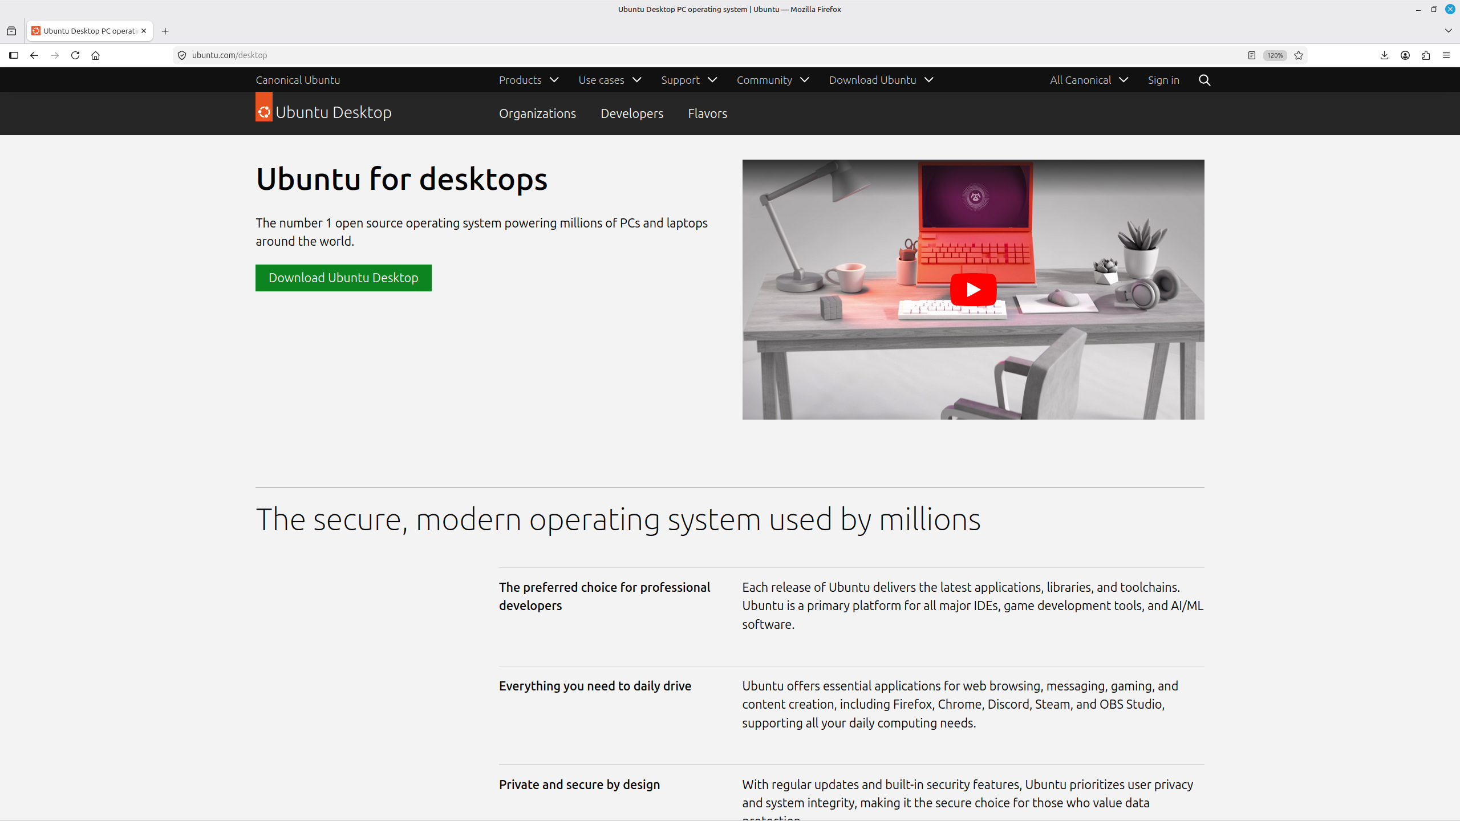Click the Download Ubuntu Desktop button
This screenshot has height=821, width=1460.
[x=343, y=278]
